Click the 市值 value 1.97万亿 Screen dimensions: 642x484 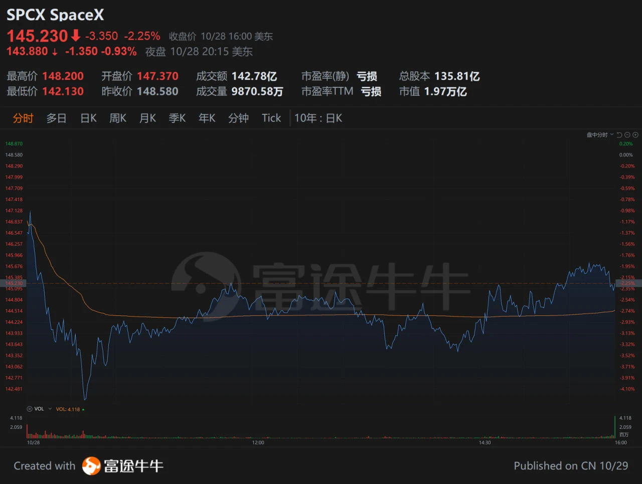point(445,91)
